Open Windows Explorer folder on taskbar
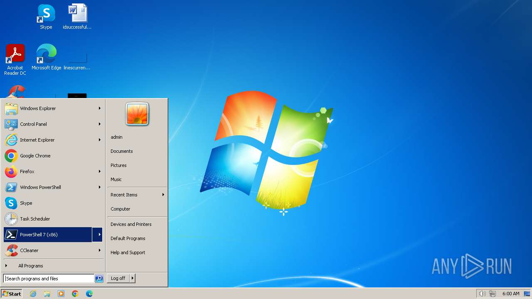Image resolution: width=532 pixels, height=299 pixels. [47, 294]
